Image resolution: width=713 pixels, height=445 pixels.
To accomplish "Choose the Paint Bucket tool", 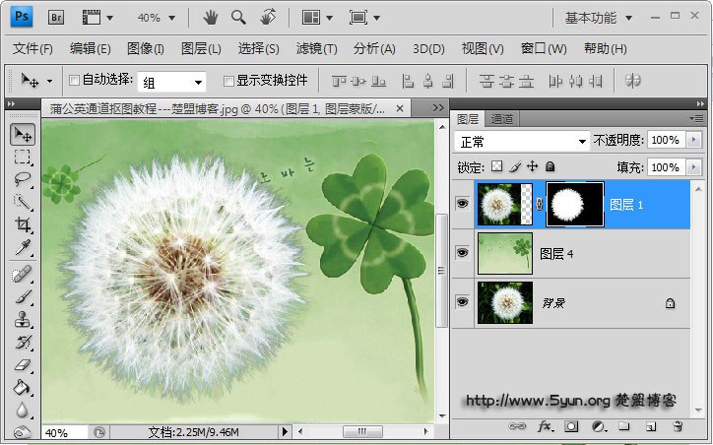I will [23, 388].
